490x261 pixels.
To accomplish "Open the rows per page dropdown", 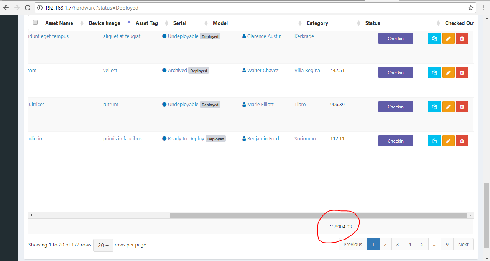I will (103, 245).
